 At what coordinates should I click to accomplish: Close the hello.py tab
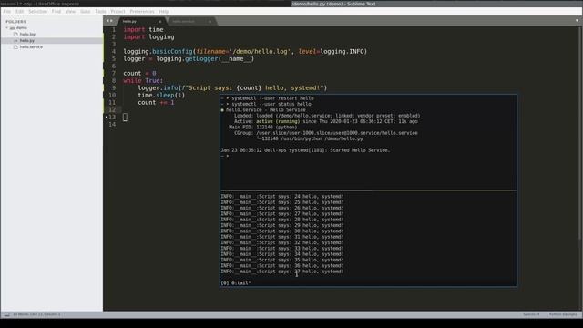coord(160,22)
